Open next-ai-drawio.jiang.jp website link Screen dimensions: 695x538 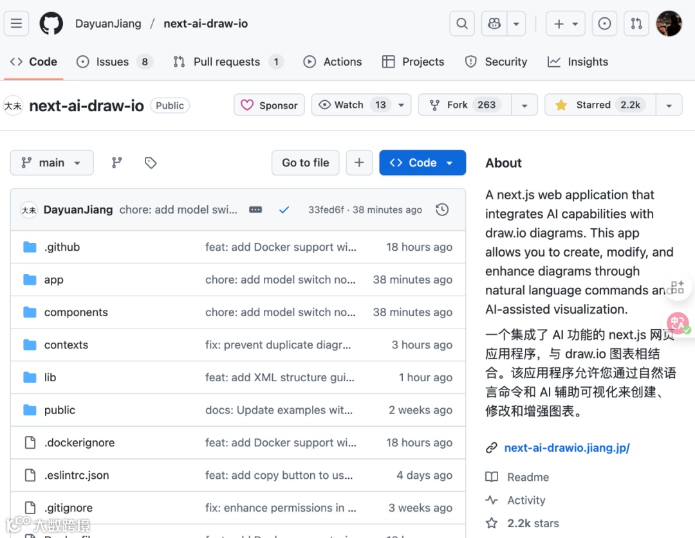point(567,447)
